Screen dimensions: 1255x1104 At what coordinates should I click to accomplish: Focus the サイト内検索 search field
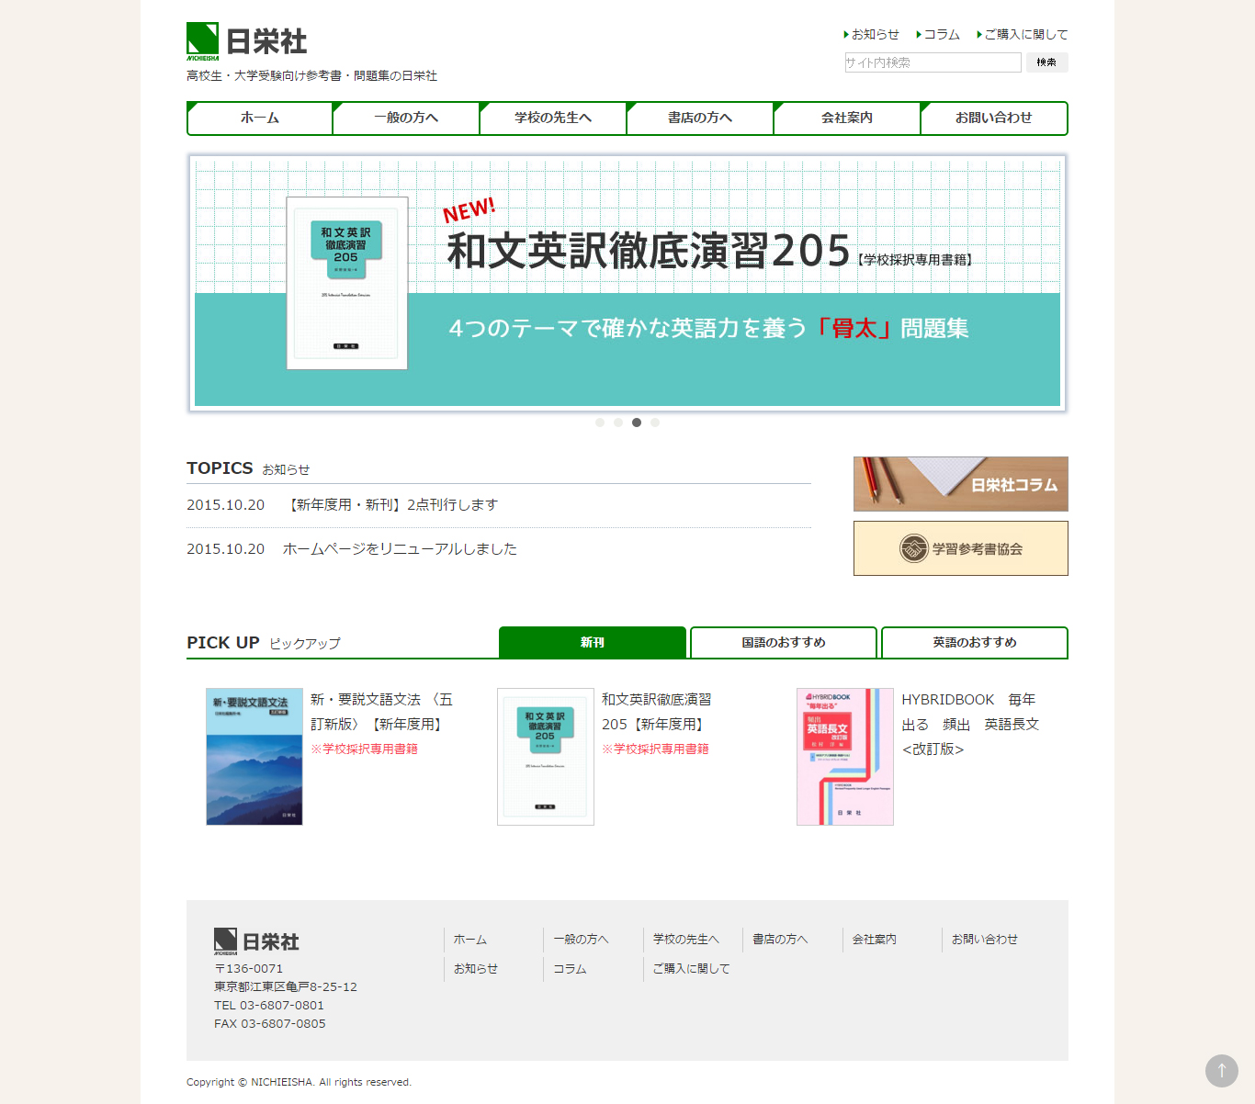pyautogui.click(x=933, y=62)
